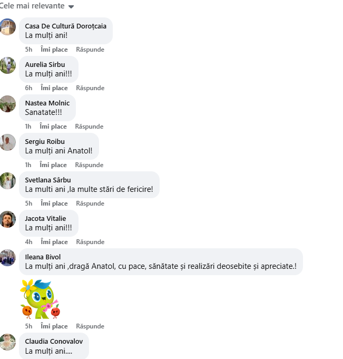Open Claudia Conovalov's name link
Screen dimensions: 343x359
(x=54, y=342)
